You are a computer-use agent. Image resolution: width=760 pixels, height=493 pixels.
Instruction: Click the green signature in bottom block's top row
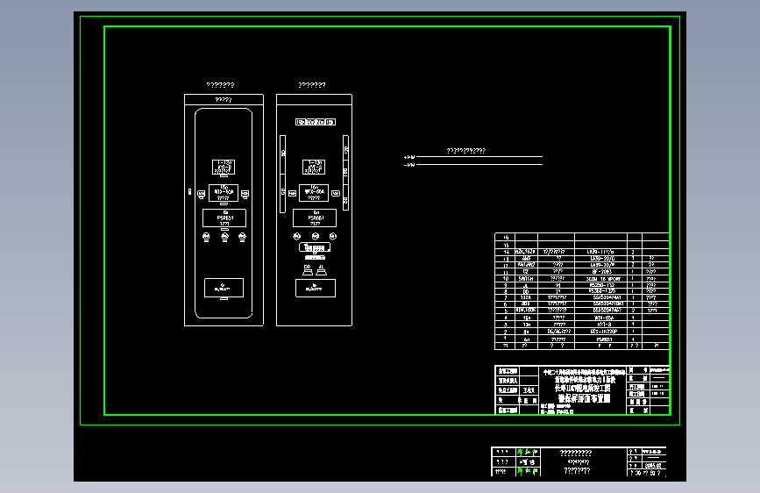[527, 453]
